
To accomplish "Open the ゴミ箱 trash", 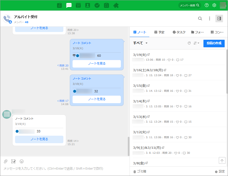I will pos(140,171).
